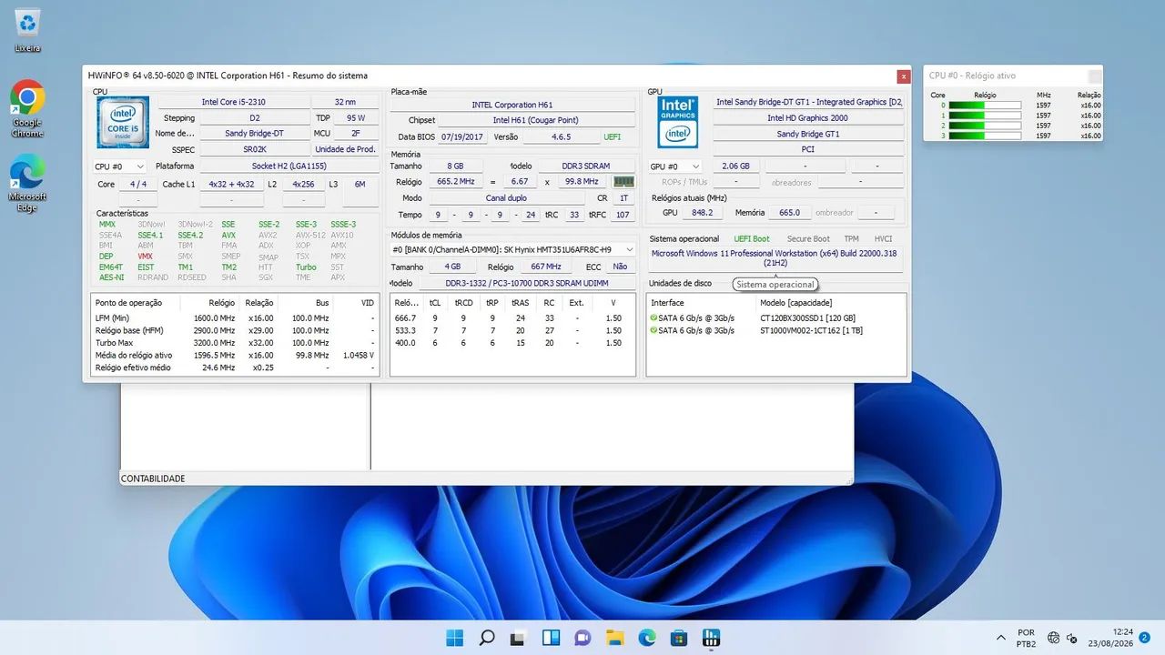Click green check icon beside ST1000VM002 drive
Image resolution: width=1165 pixels, height=655 pixels.
point(653,330)
